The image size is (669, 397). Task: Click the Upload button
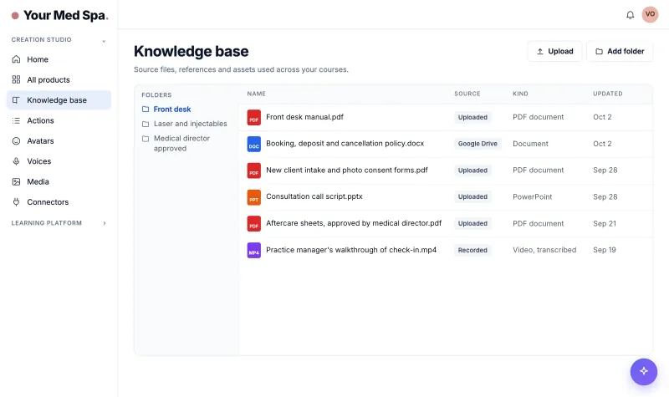tap(554, 51)
